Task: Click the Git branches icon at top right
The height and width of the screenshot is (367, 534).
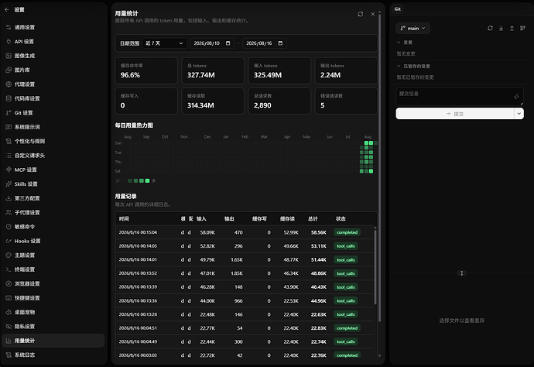Action: coord(522,29)
